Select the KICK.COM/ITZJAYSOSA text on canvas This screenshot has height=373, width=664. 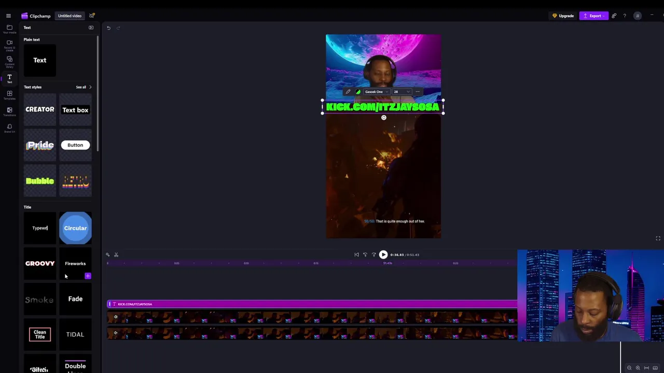383,107
